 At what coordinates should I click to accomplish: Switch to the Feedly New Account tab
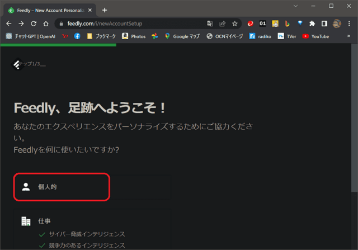[50, 10]
